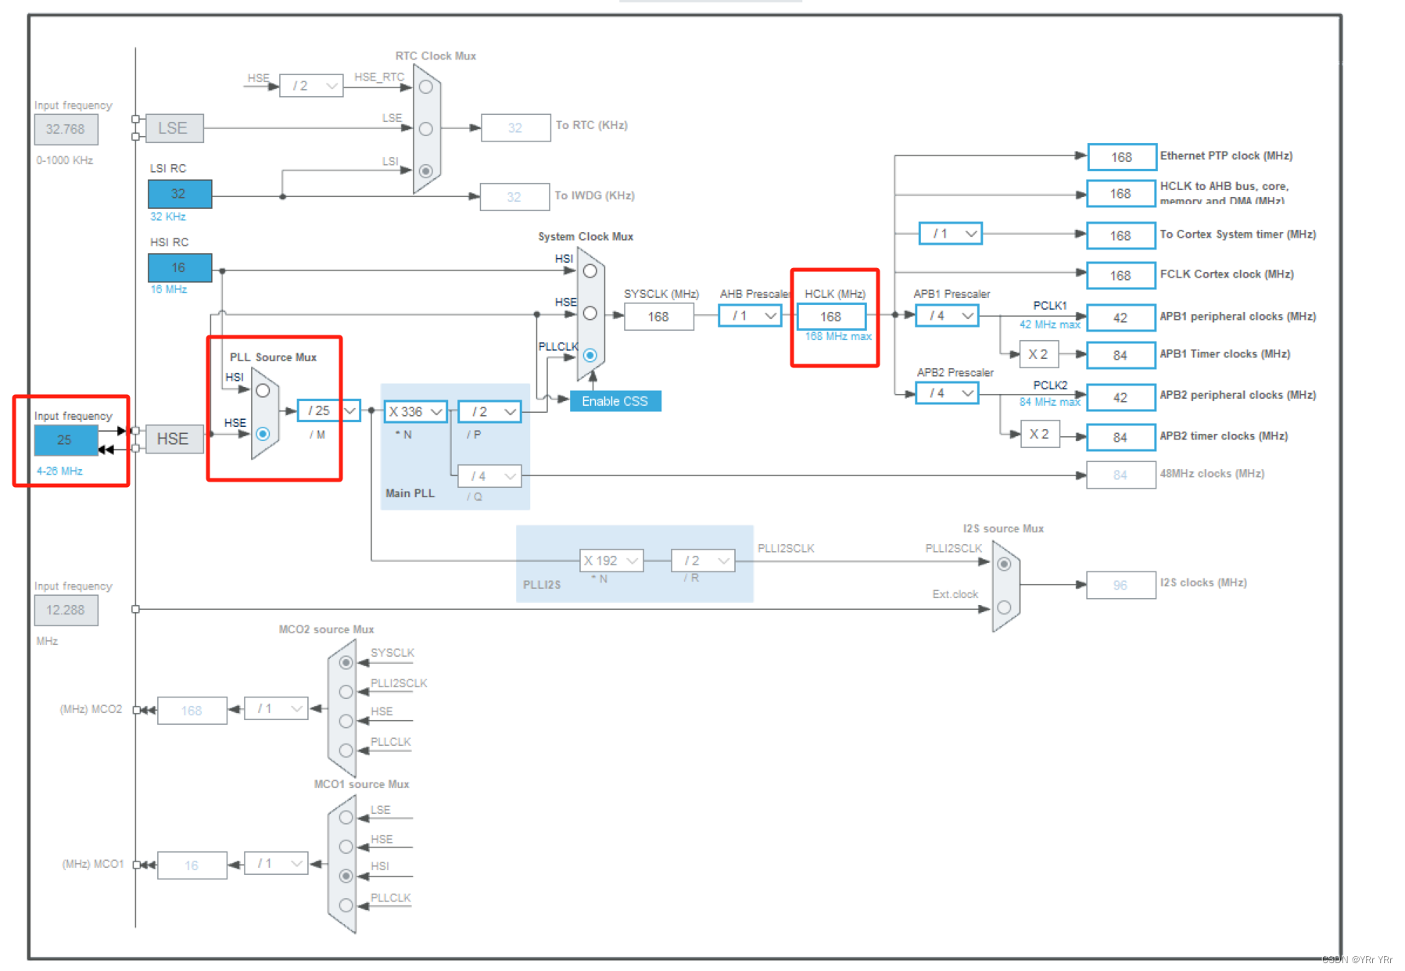1405x971 pixels.
Task: Select PLLI2SCLK on MCO2 source Mux
Action: (346, 692)
